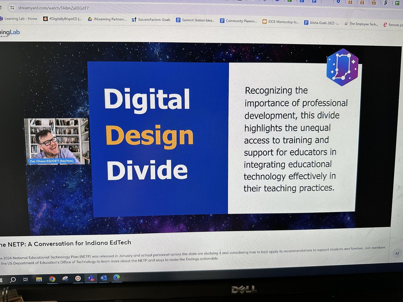
Task: Click the blue gear extension icon
Action: [x=338, y=2]
